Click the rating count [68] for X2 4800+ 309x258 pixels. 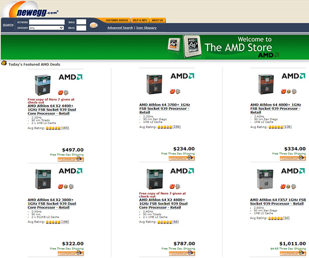[x=176, y=222]
